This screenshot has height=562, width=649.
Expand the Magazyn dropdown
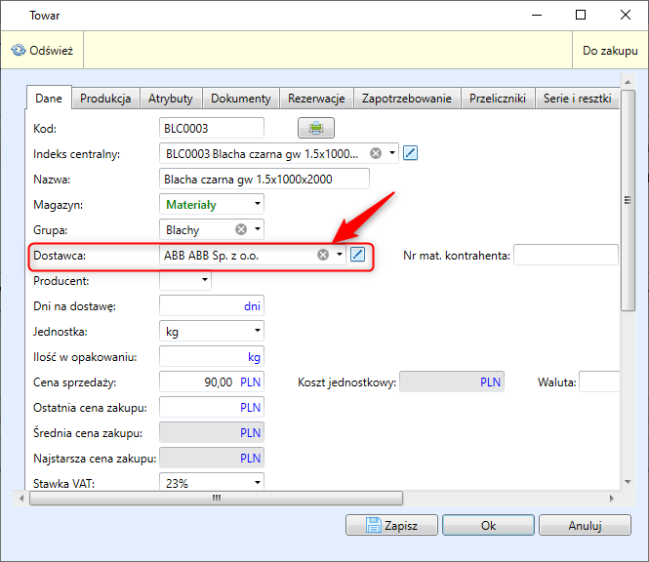tap(257, 205)
